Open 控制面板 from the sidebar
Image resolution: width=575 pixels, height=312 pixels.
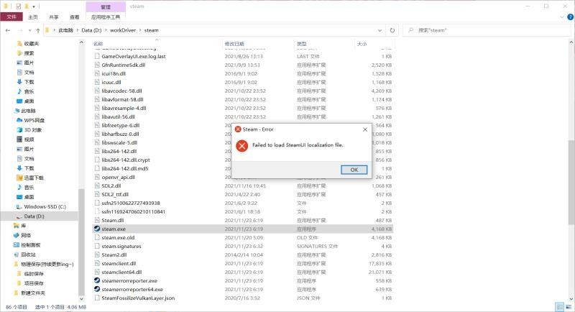pyautogui.click(x=31, y=245)
